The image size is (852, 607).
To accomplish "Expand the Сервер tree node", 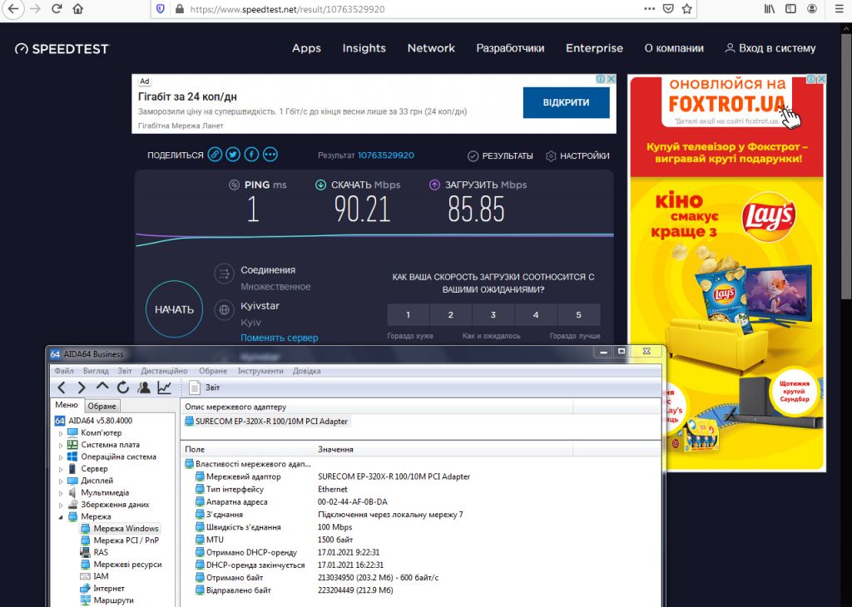I will [61, 469].
